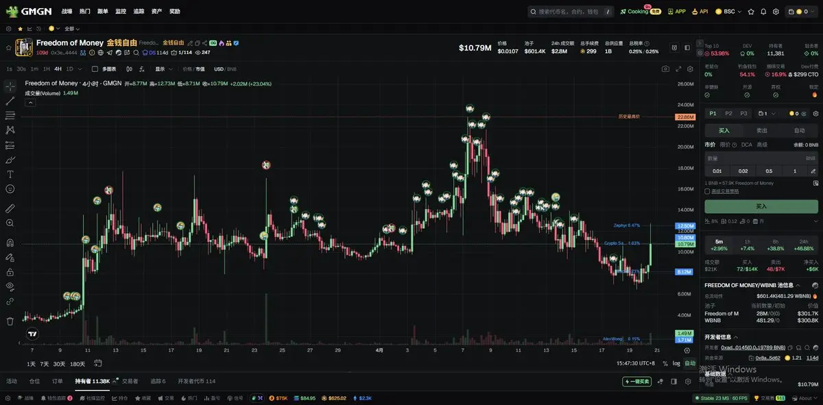Go to the 资产 menu item
Viewport: 823px width, 405px height.
[x=157, y=12]
